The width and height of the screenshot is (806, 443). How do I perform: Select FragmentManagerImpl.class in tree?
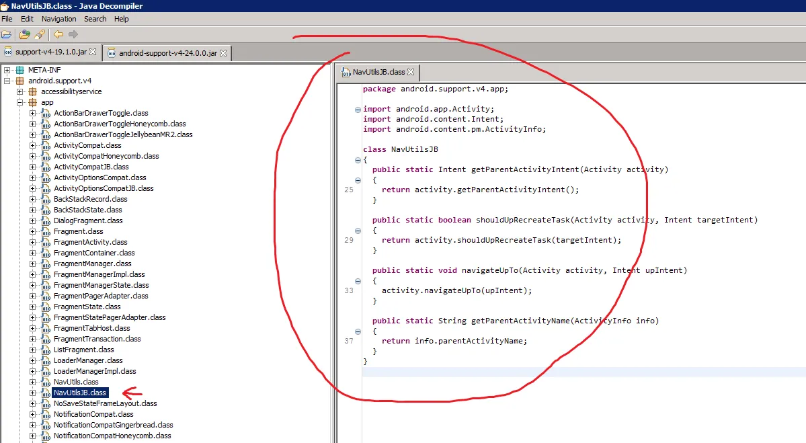[99, 274]
